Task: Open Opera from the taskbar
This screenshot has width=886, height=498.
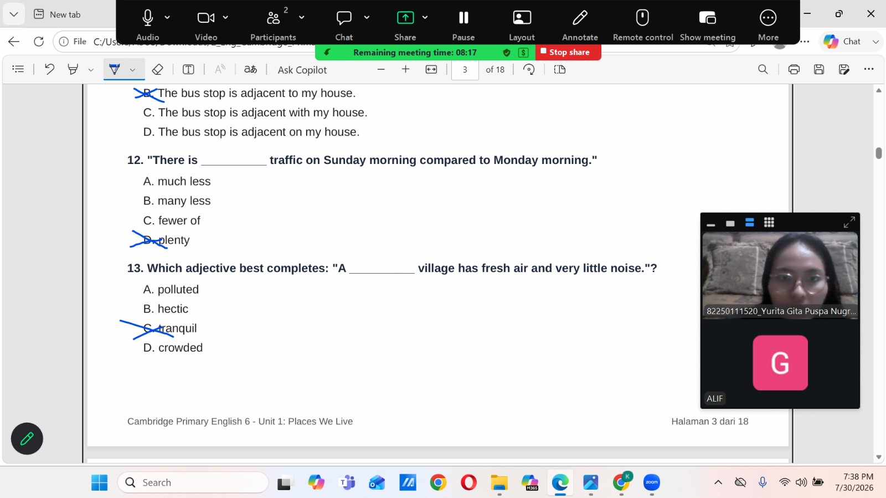Action: [x=468, y=482]
